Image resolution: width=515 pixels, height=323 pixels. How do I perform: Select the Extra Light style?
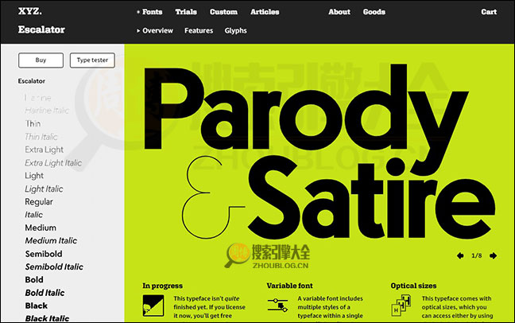tap(44, 150)
